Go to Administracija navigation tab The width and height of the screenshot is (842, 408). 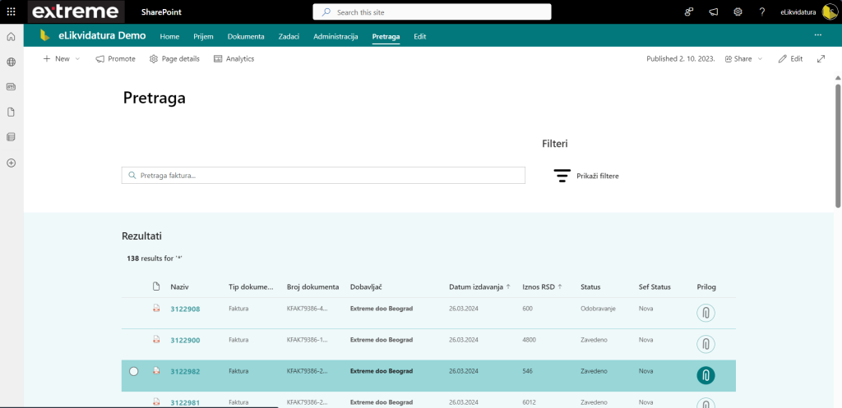coord(335,36)
